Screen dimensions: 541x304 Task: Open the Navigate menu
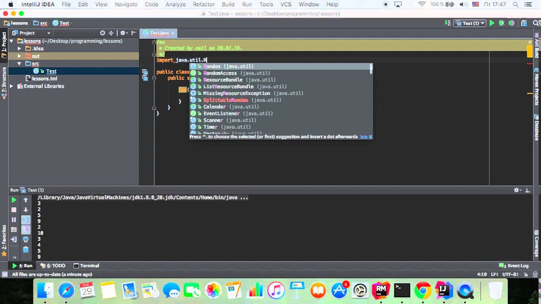point(126,4)
